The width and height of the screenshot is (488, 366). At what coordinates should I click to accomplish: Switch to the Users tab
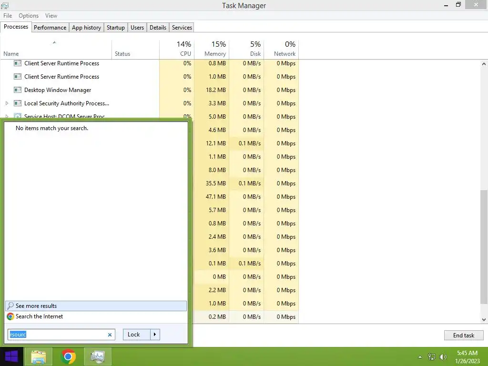(137, 27)
